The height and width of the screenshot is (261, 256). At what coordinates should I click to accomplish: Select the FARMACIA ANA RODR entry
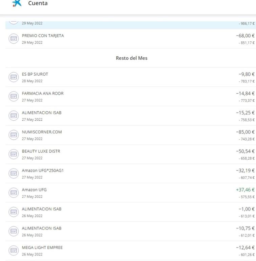(x=43, y=94)
